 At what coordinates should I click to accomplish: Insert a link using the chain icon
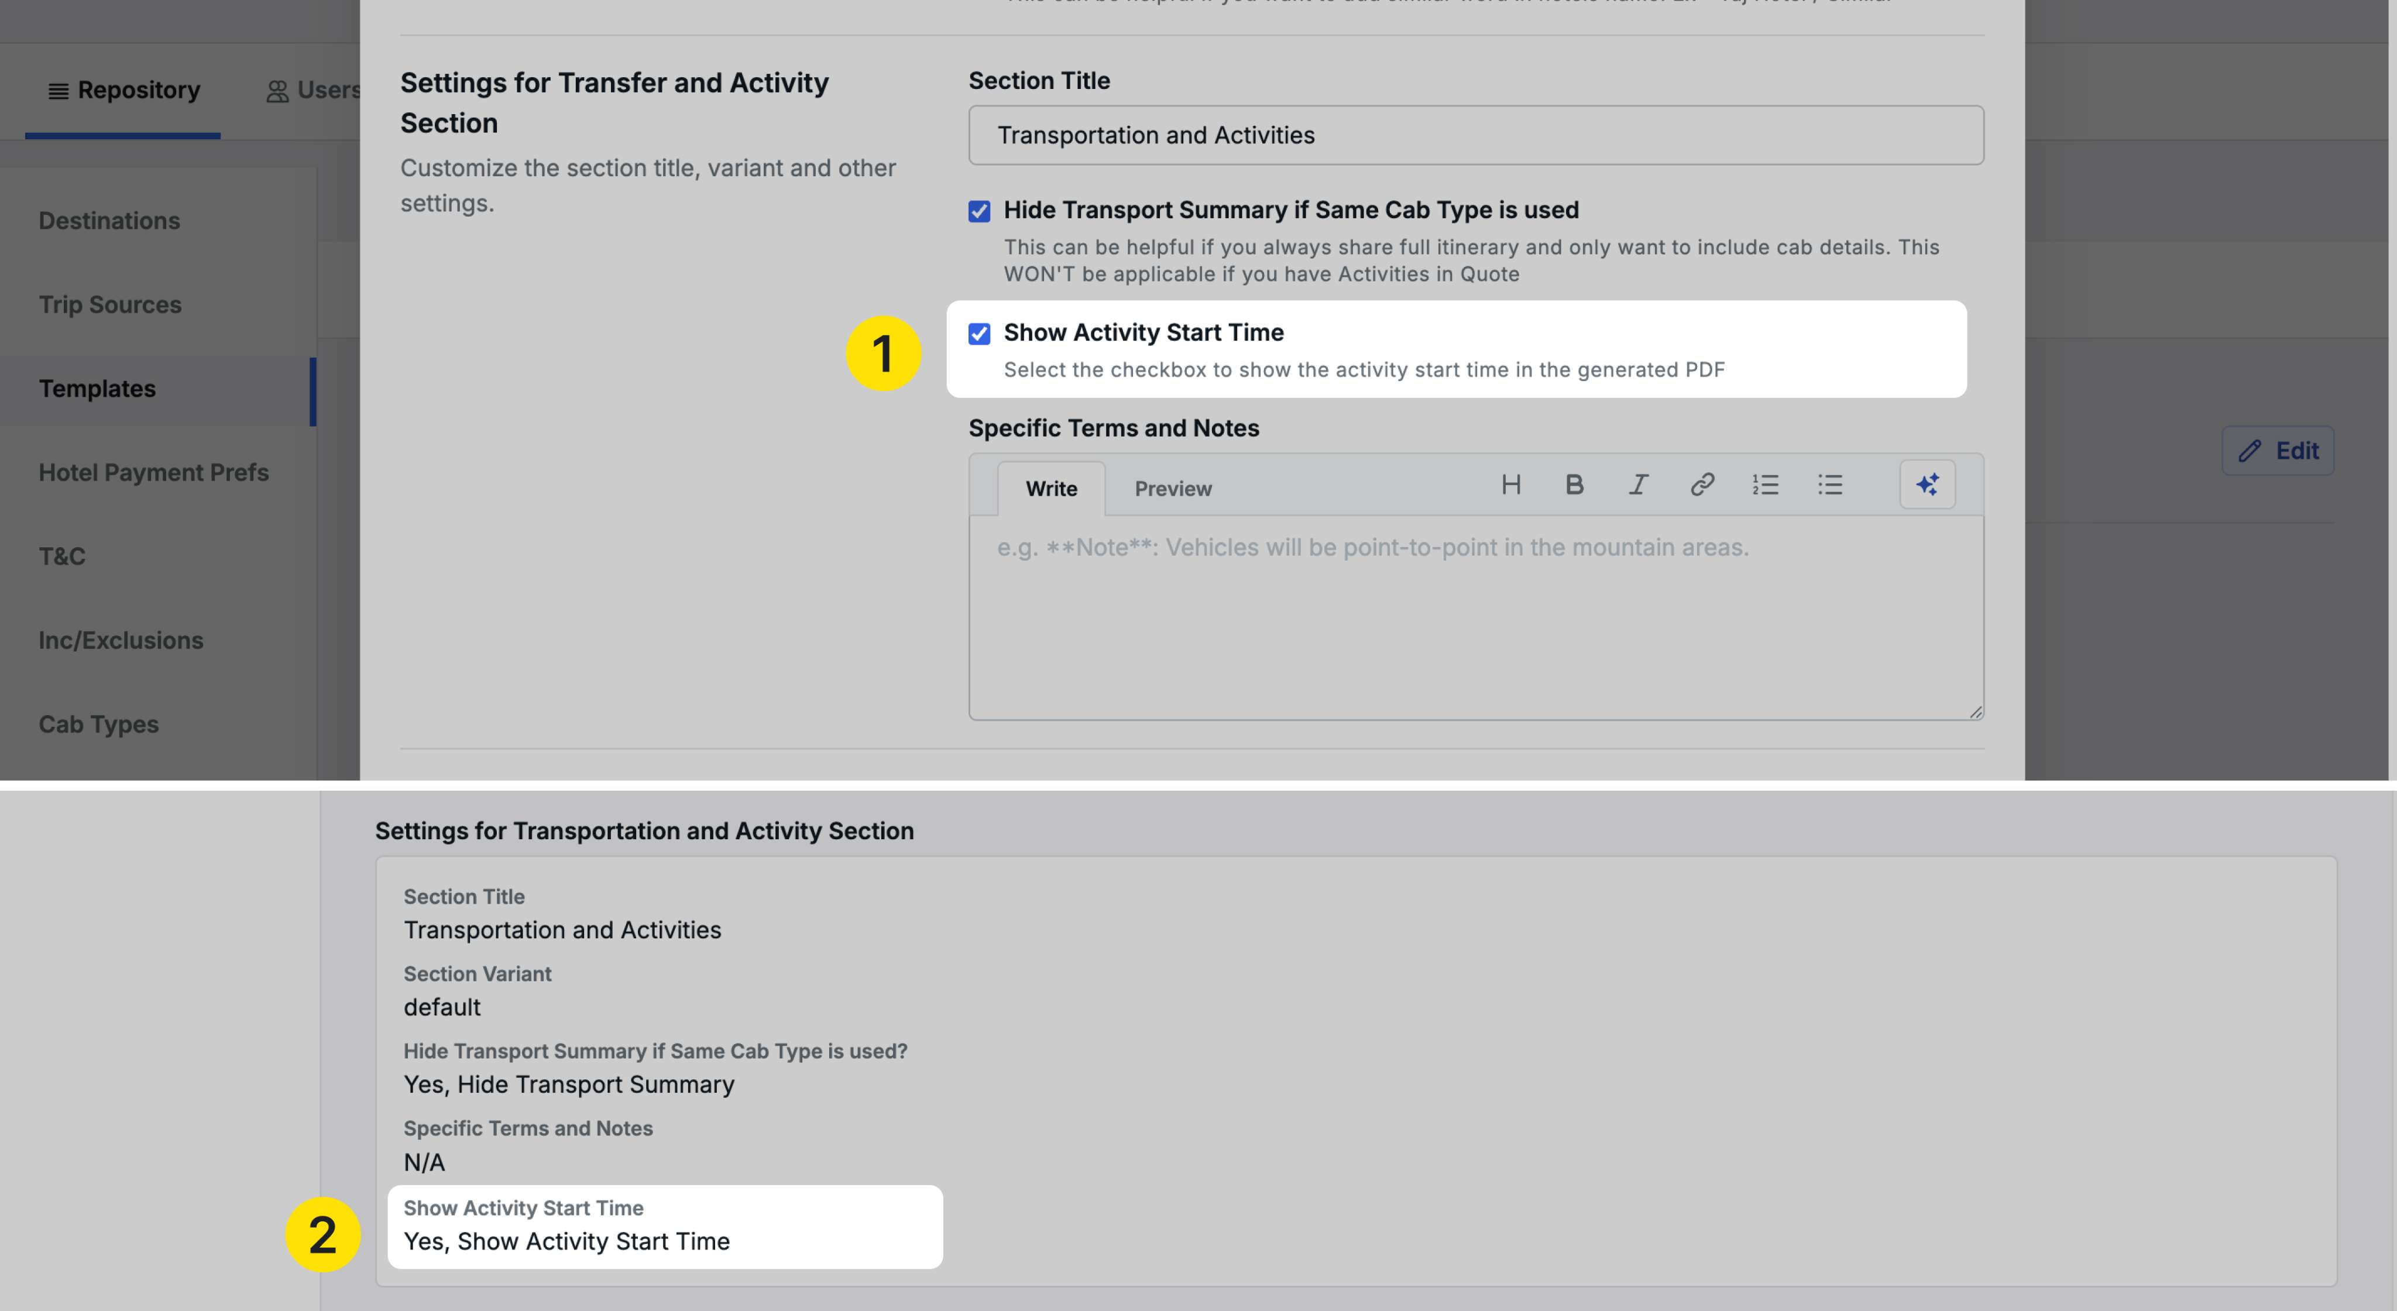[1702, 485]
